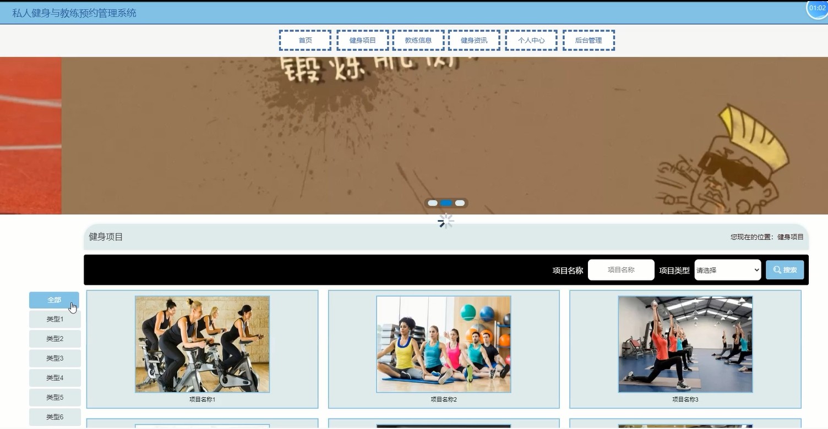
Task: Go to 后台管理 in the navigation bar
Action: click(x=589, y=40)
